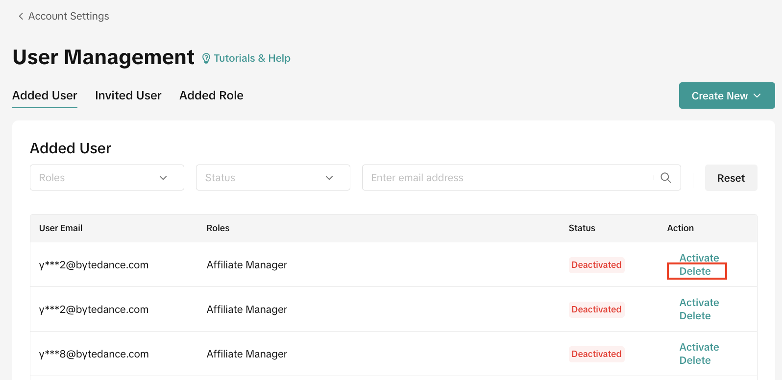
Task: Delete the y***8@bytedance.com user
Action: (695, 360)
